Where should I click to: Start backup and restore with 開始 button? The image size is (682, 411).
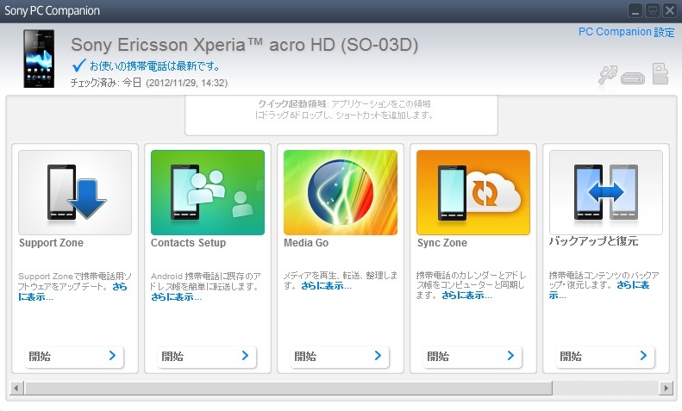pyautogui.click(x=605, y=356)
